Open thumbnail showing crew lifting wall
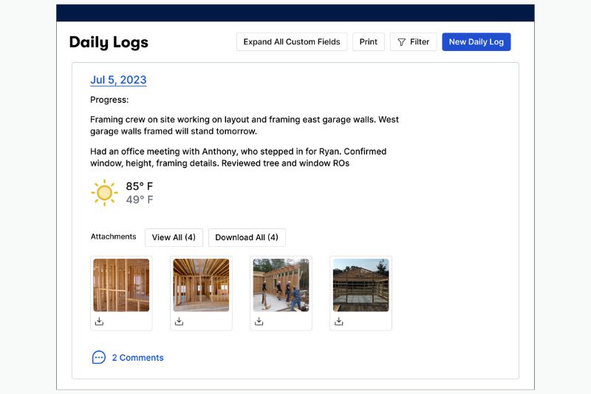Image resolution: width=591 pixels, height=394 pixels. tap(281, 285)
